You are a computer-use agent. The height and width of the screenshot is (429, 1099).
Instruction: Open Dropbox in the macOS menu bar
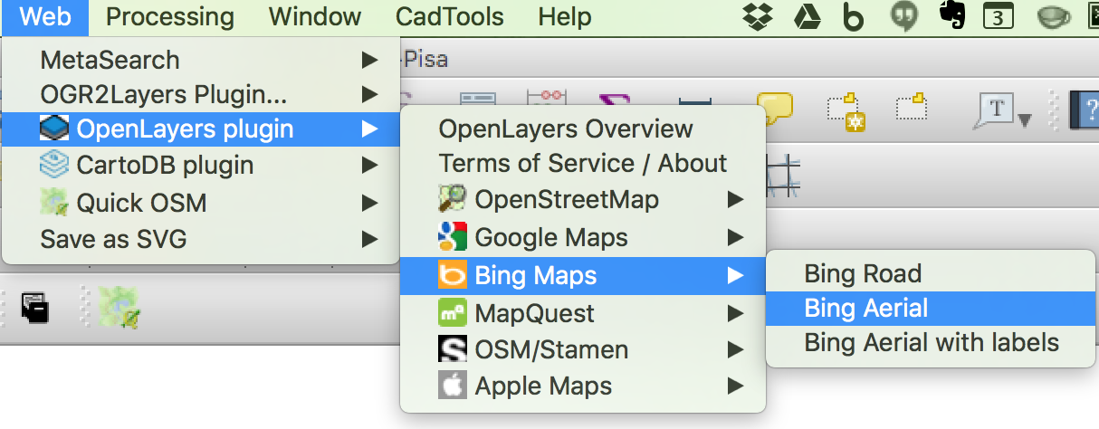tap(756, 16)
